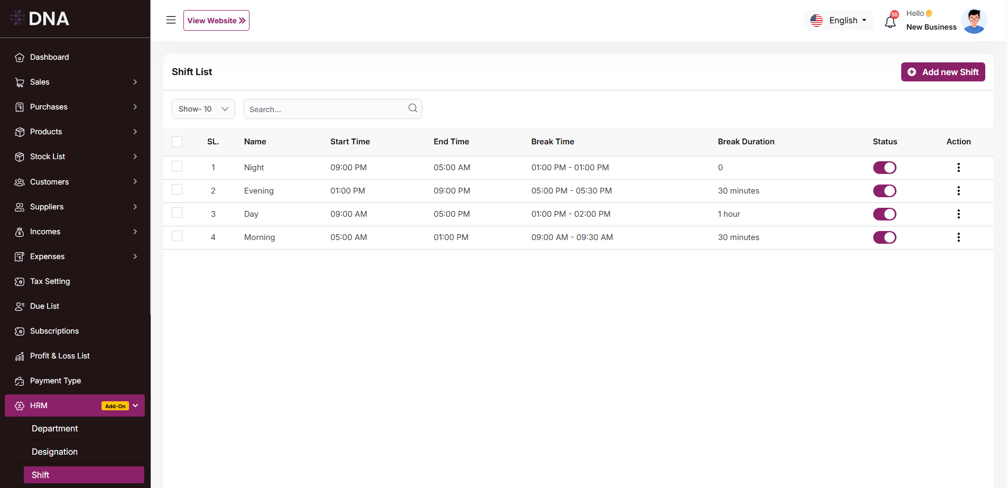Viewport: 1008px width, 488px height.
Task: Disable the Evening shift status toggle
Action: (x=884, y=191)
